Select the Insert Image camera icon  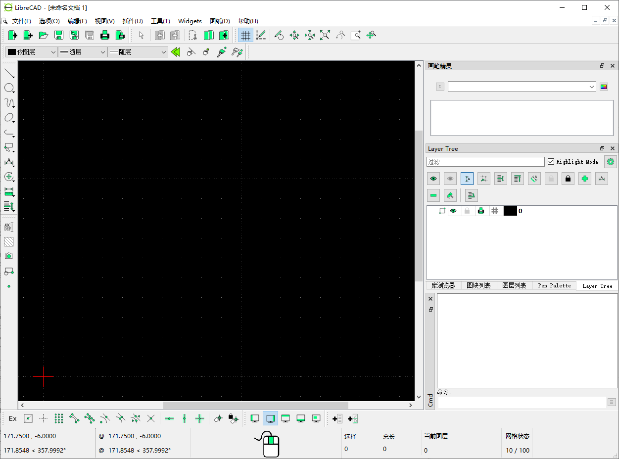coord(8,256)
